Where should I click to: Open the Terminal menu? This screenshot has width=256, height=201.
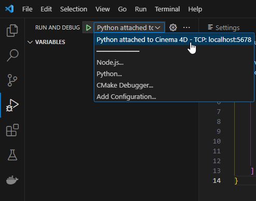coord(167,9)
